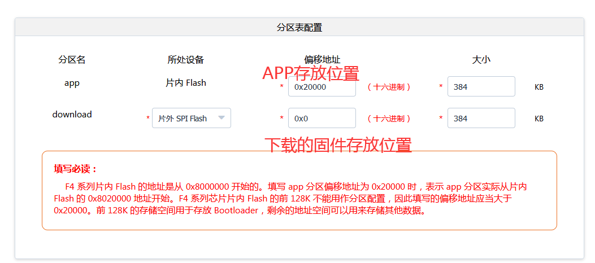Click the download offset address field 0x0
Viewport: 595px width, 263px height.
coord(322,118)
